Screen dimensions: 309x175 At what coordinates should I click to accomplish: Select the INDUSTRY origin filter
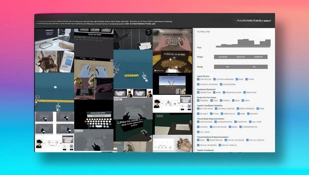tap(241, 57)
